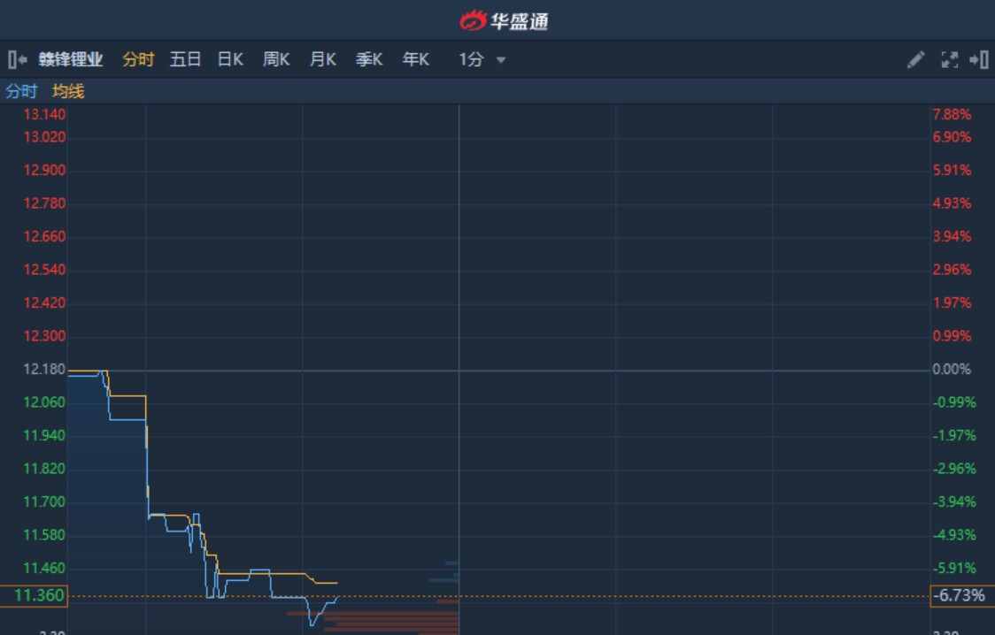Toggle the right panel collapse icon

point(978,59)
